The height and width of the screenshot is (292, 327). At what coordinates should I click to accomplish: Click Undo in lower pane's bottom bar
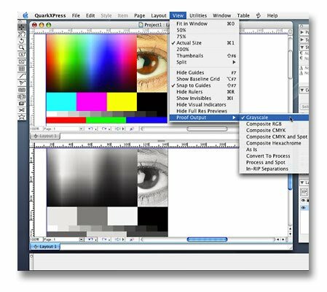point(90,239)
